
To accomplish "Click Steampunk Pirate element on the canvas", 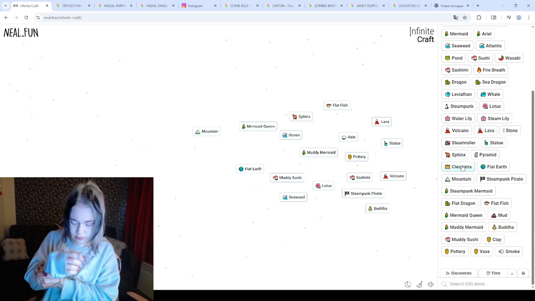I will [363, 193].
